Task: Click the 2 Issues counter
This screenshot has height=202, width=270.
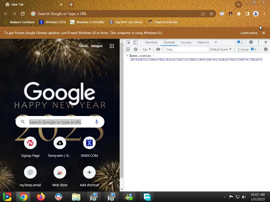Action: (247, 49)
